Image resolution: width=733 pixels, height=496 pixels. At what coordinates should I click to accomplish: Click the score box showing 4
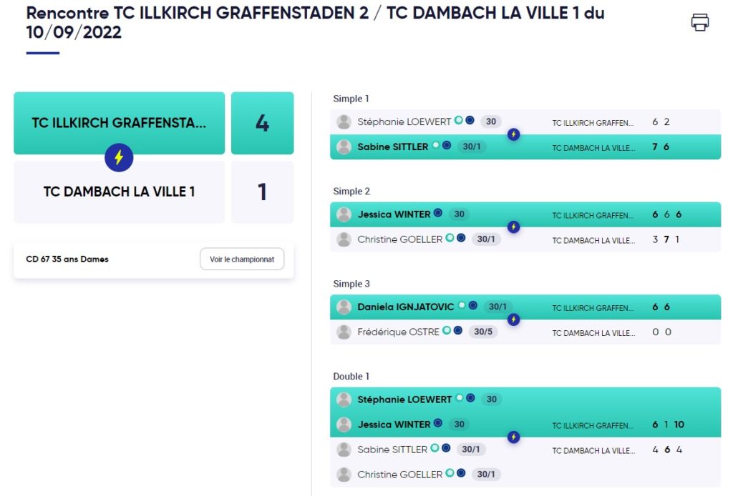(x=262, y=123)
